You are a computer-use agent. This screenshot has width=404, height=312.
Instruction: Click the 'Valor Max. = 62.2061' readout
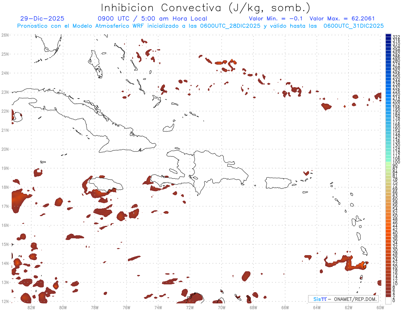(x=342, y=19)
